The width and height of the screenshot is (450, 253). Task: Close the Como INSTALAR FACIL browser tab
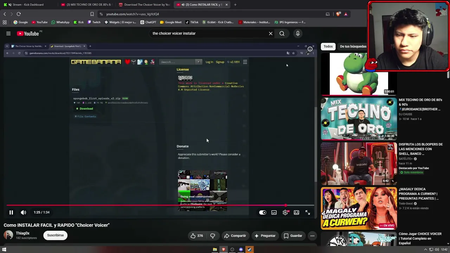[226, 5]
